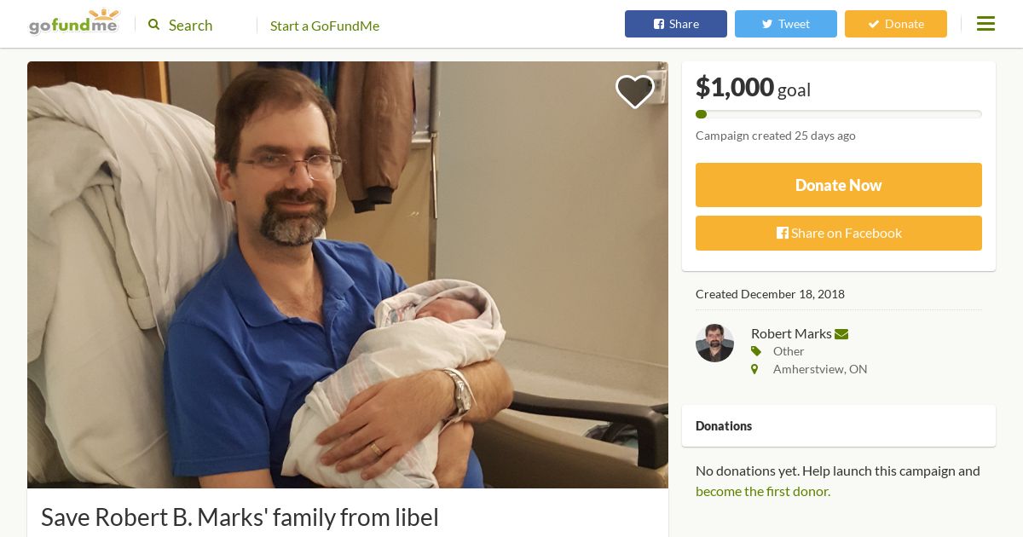
Task: Open the hamburger menu icon
Action: pyautogui.click(x=985, y=24)
